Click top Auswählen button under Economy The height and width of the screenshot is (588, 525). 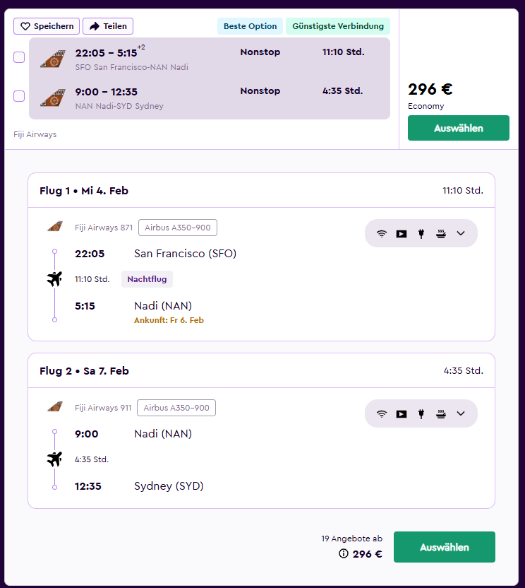(459, 128)
